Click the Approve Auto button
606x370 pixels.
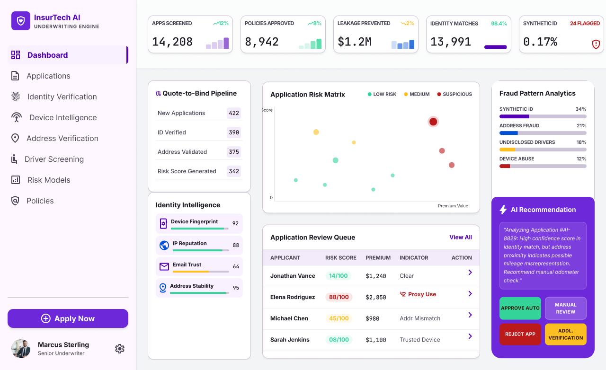click(x=520, y=308)
